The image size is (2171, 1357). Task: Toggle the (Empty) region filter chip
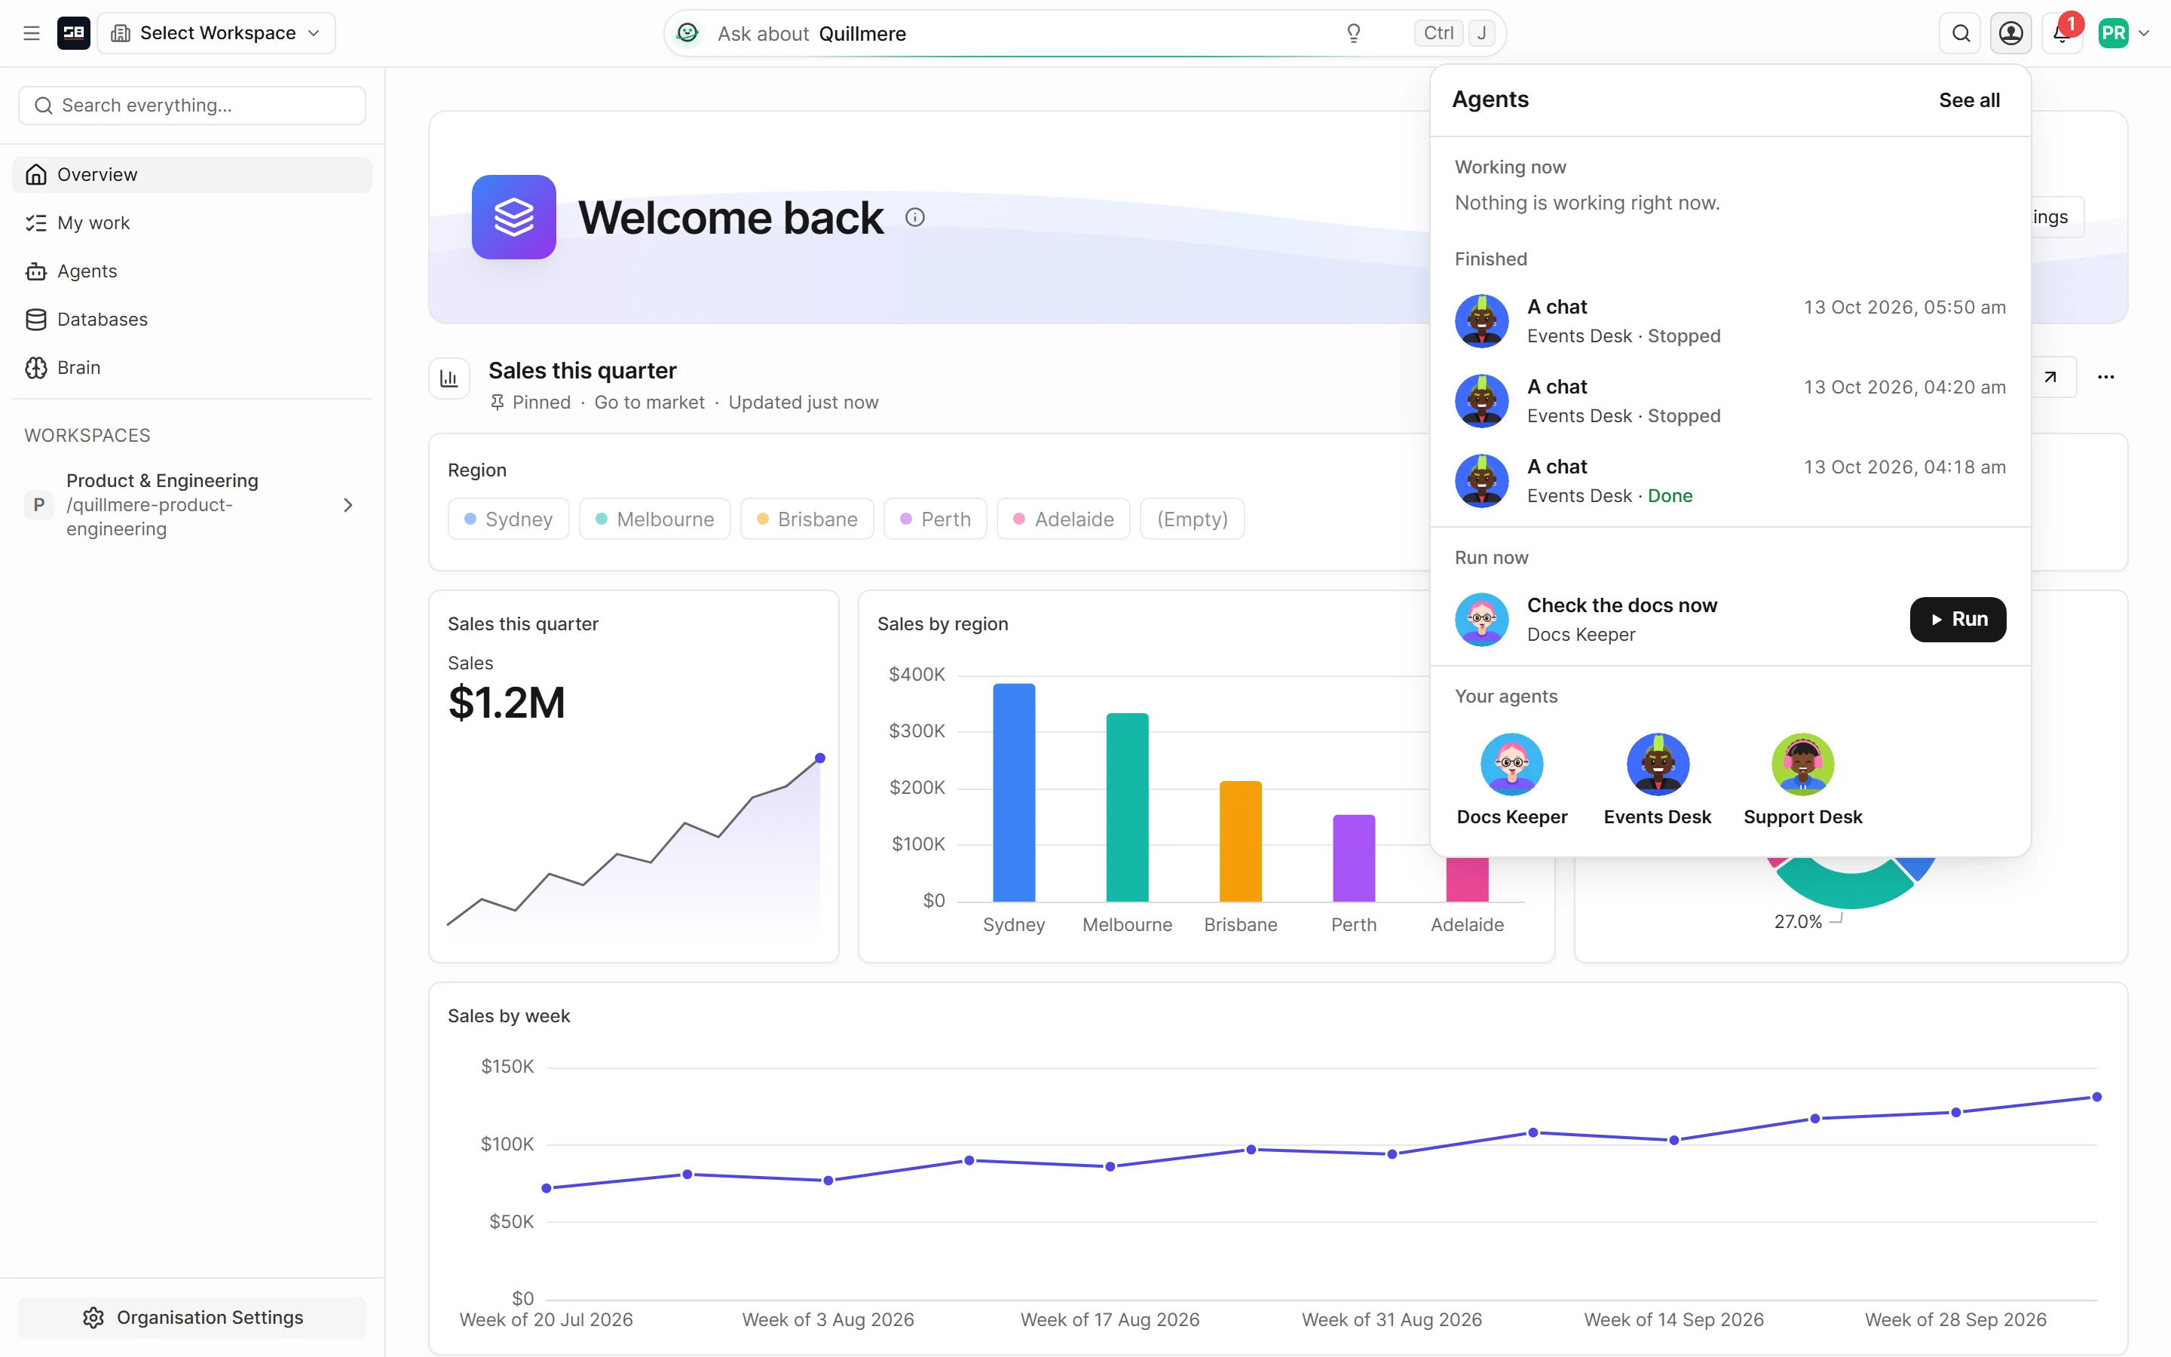[x=1193, y=519]
